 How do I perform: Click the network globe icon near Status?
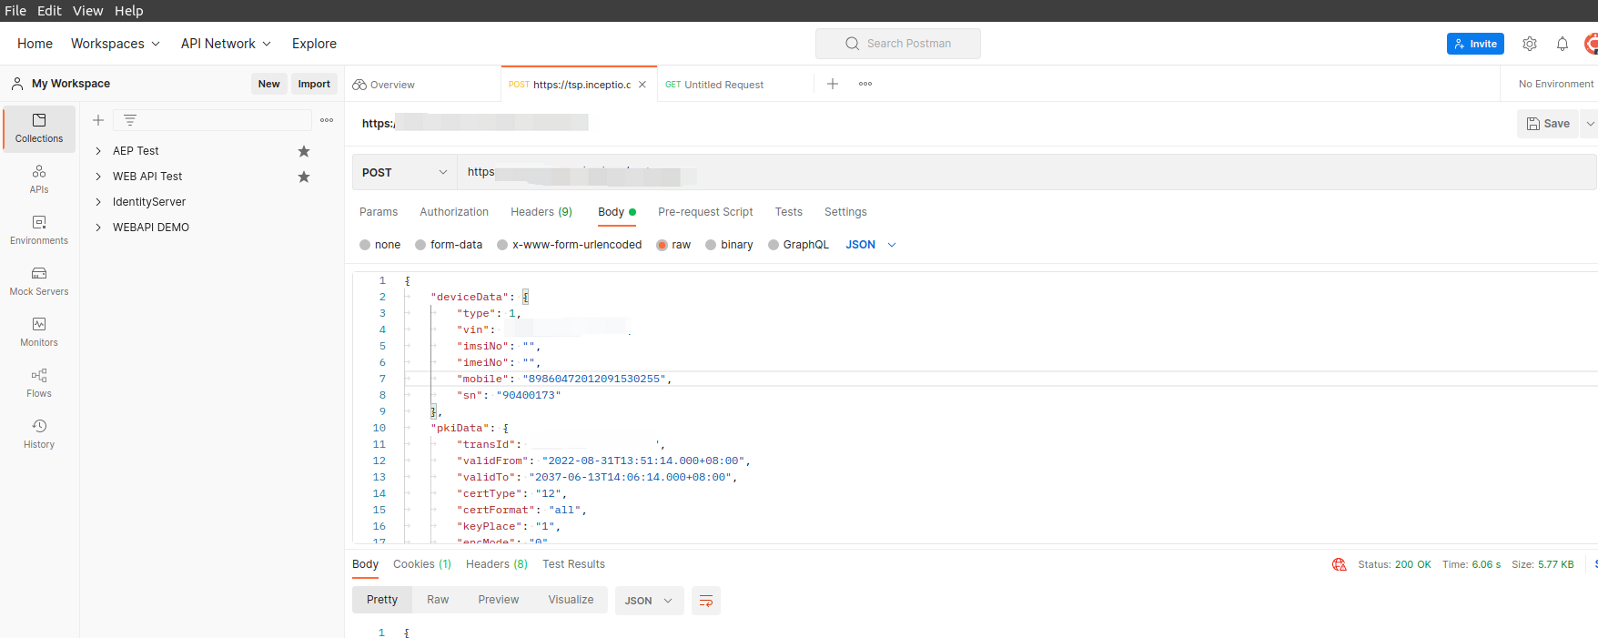(1340, 564)
